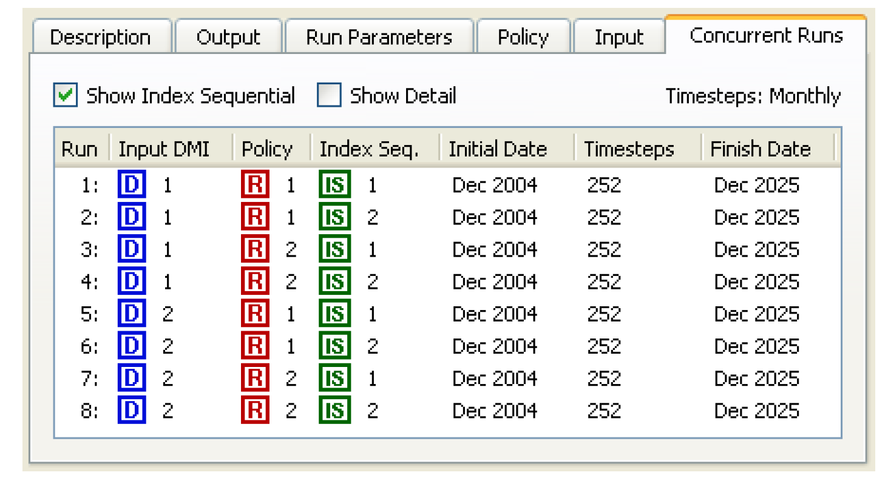
Task: Click the blue Input DMI icon in run 1
Action: pos(132,185)
